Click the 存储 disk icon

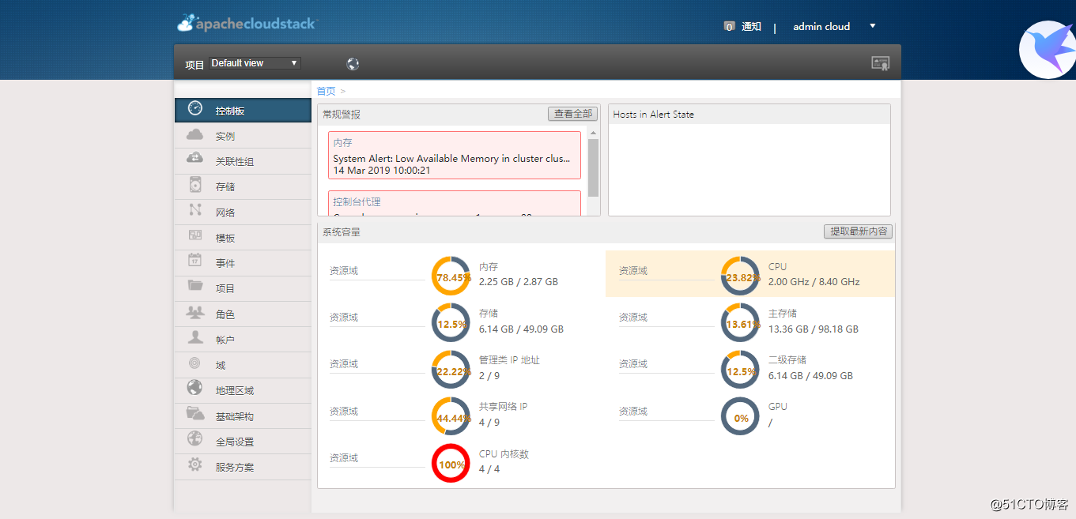point(195,185)
